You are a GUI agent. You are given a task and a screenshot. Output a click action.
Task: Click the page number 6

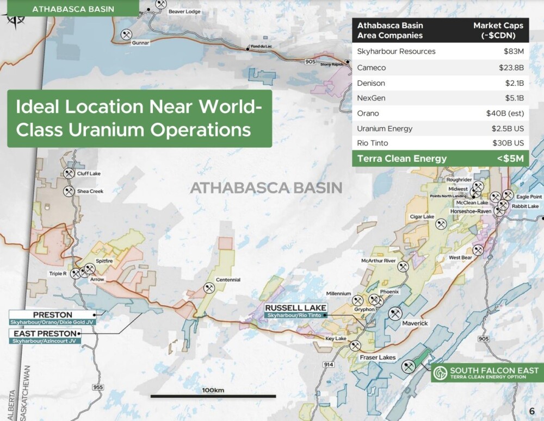click(x=532, y=411)
